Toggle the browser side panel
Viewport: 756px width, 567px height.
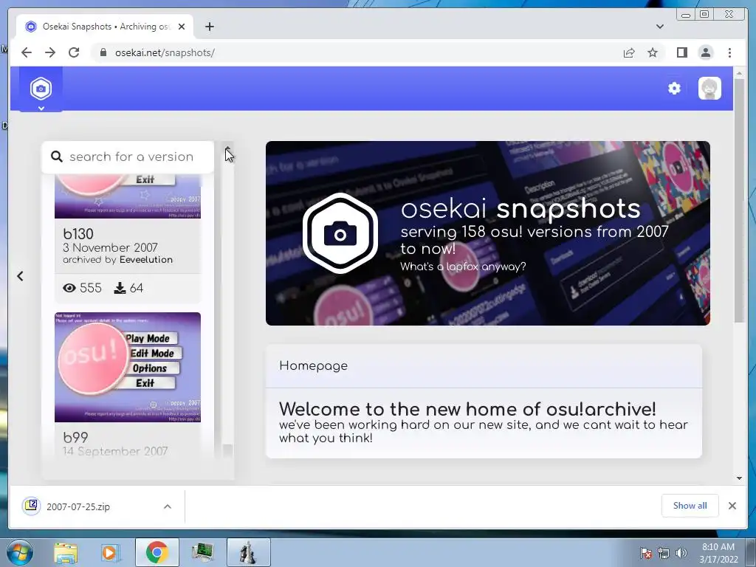tap(681, 52)
